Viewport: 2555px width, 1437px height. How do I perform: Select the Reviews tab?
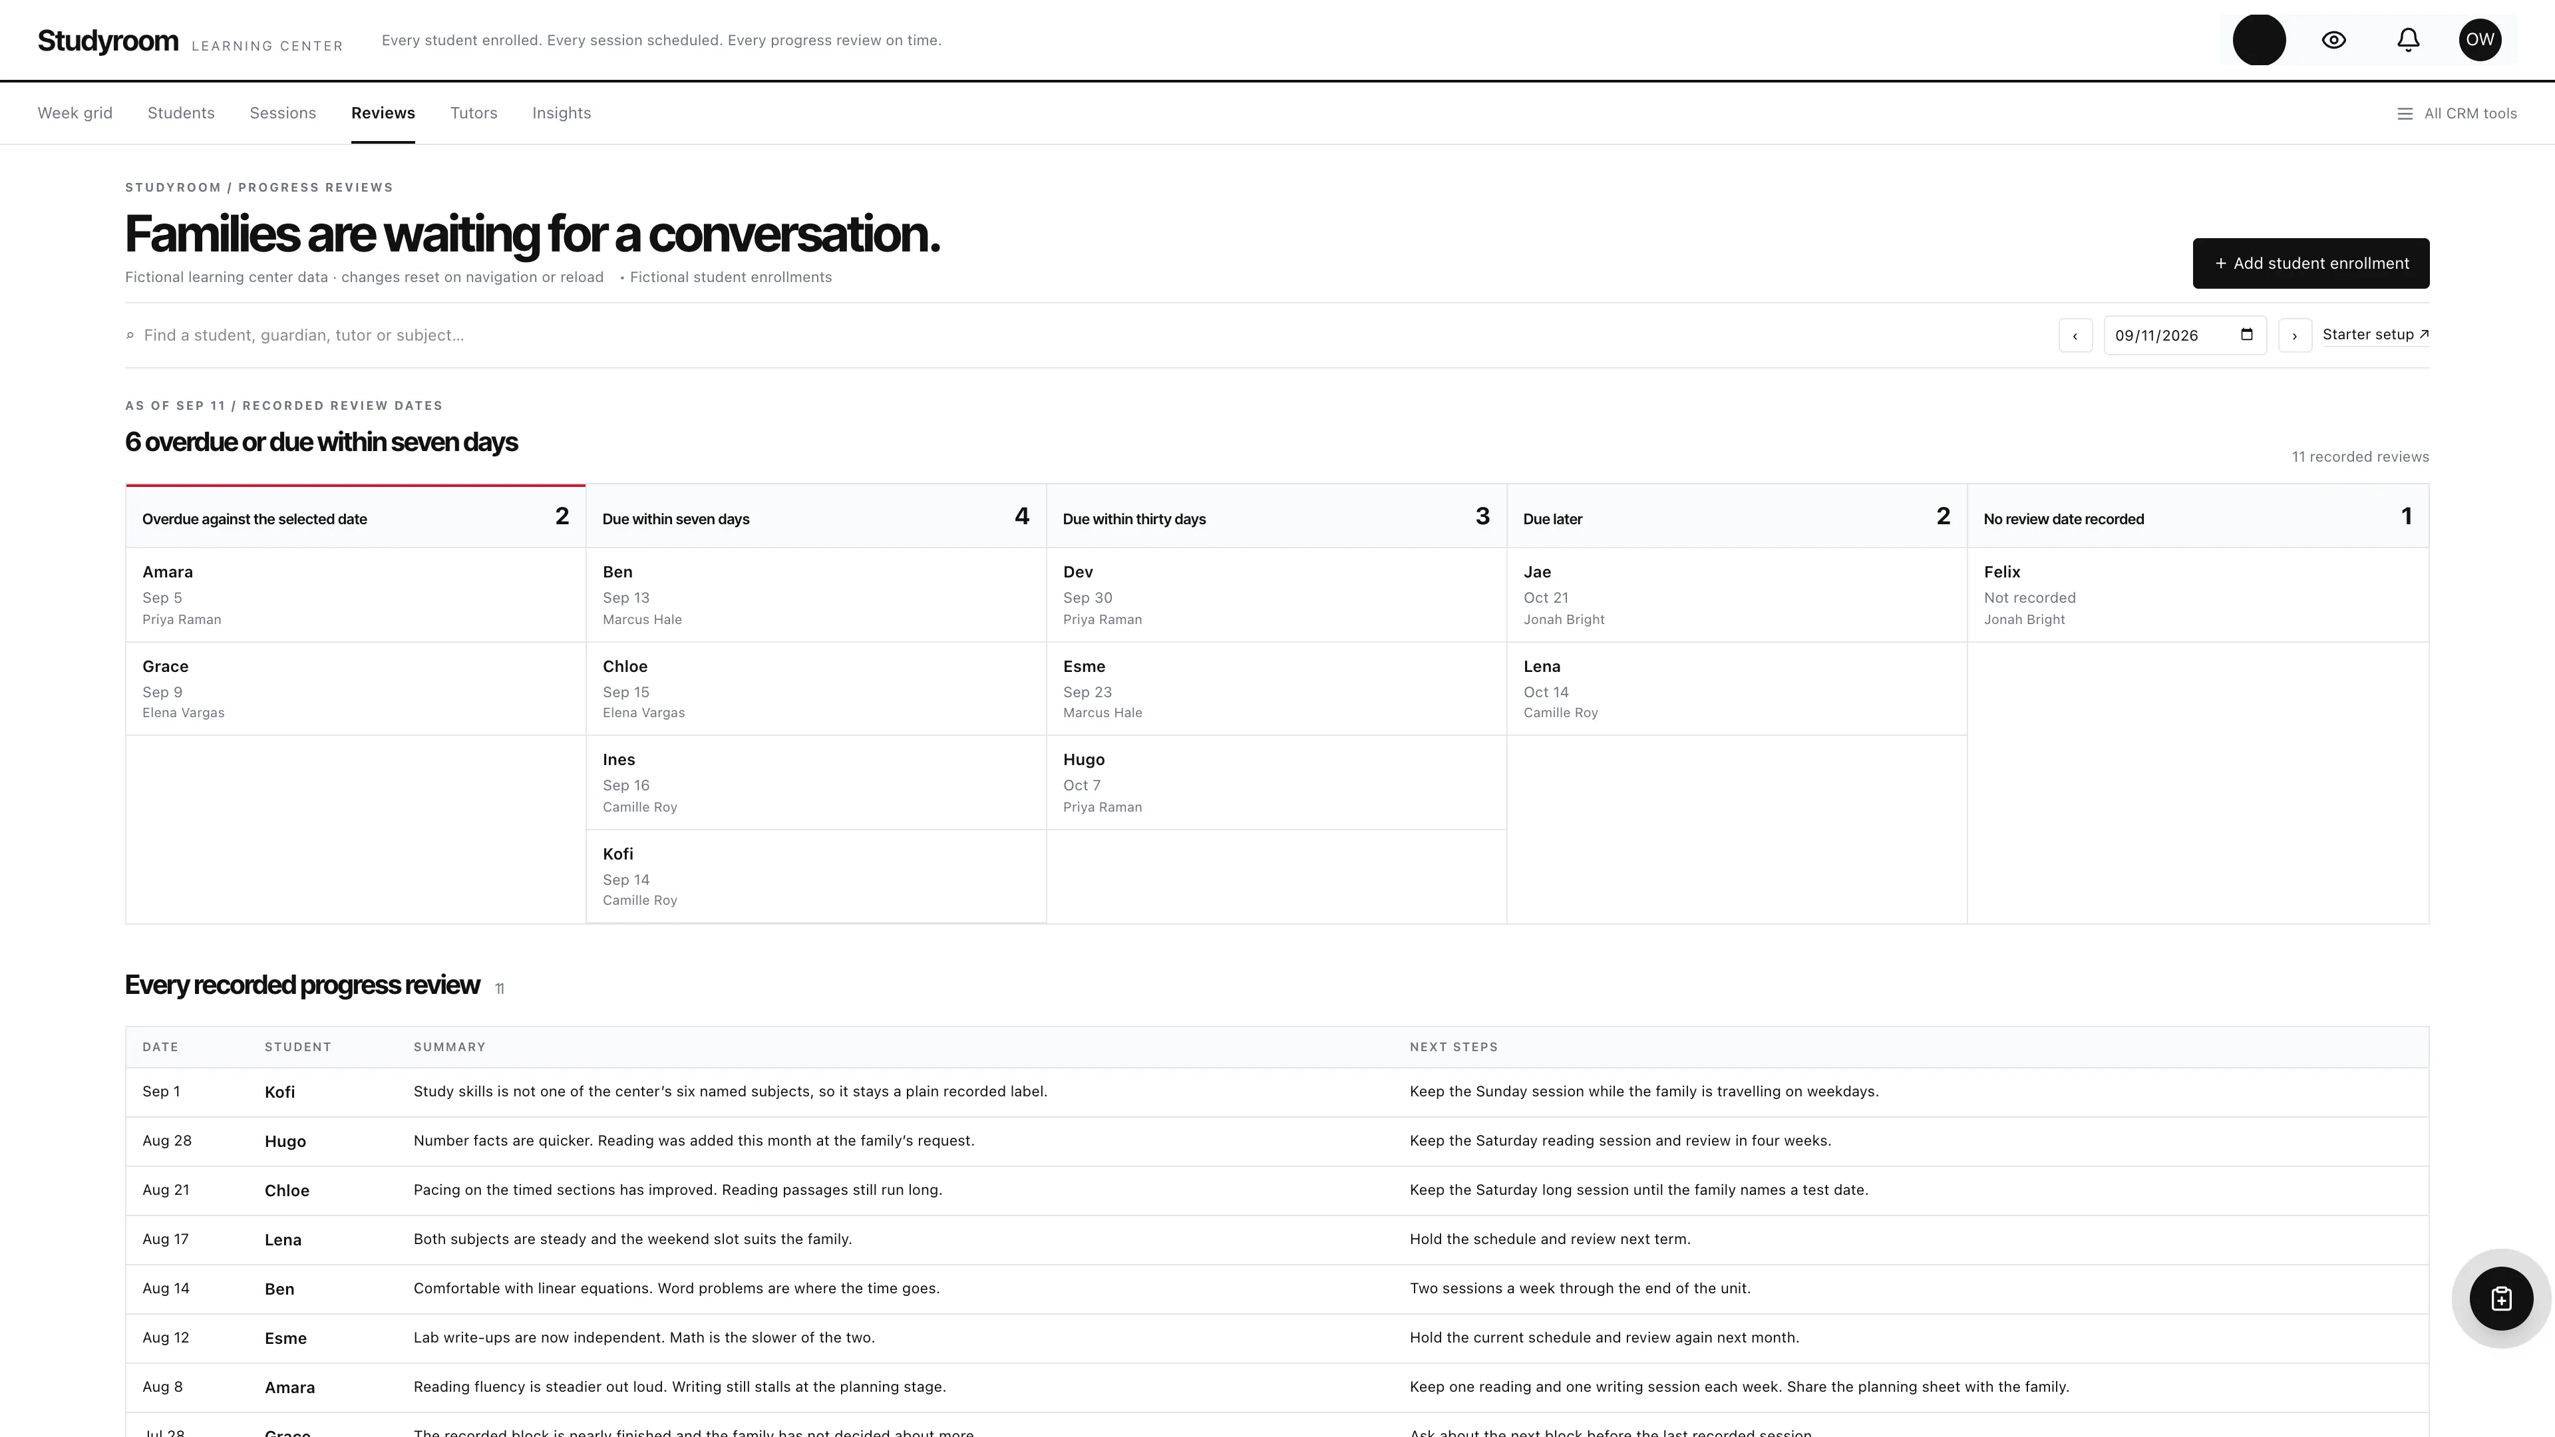383,113
